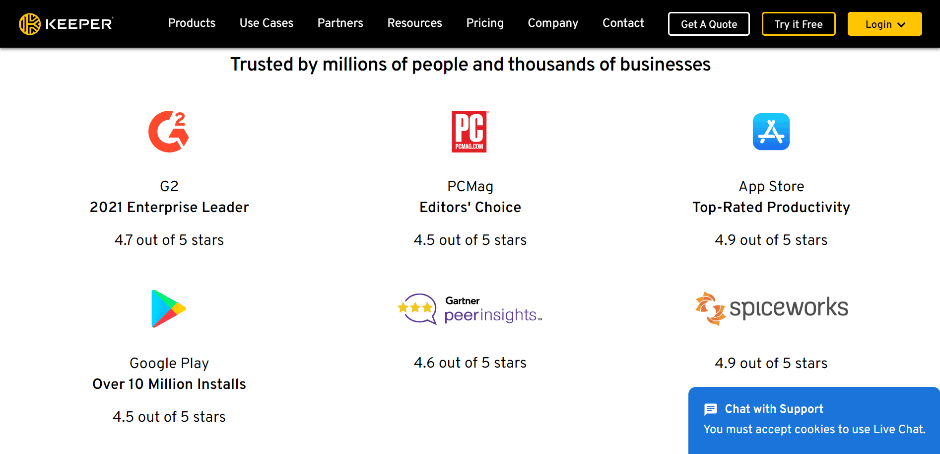Viewport: 940px width, 454px height.
Task: Click 'Editors' Choice' text
Action: click(470, 207)
